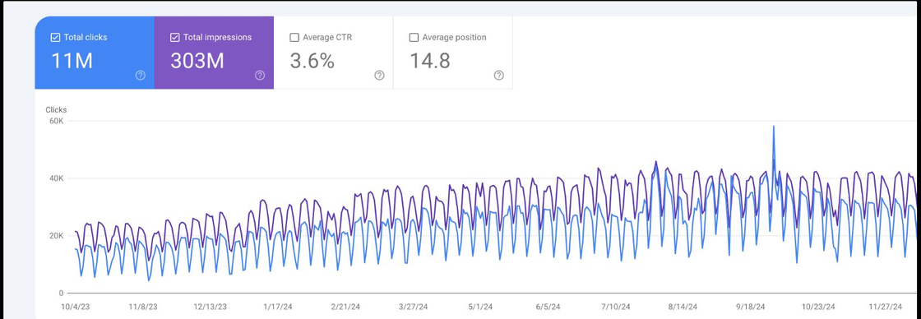This screenshot has width=921, height=319.
Task: Click the 1/17/24 date label
Action: click(278, 307)
